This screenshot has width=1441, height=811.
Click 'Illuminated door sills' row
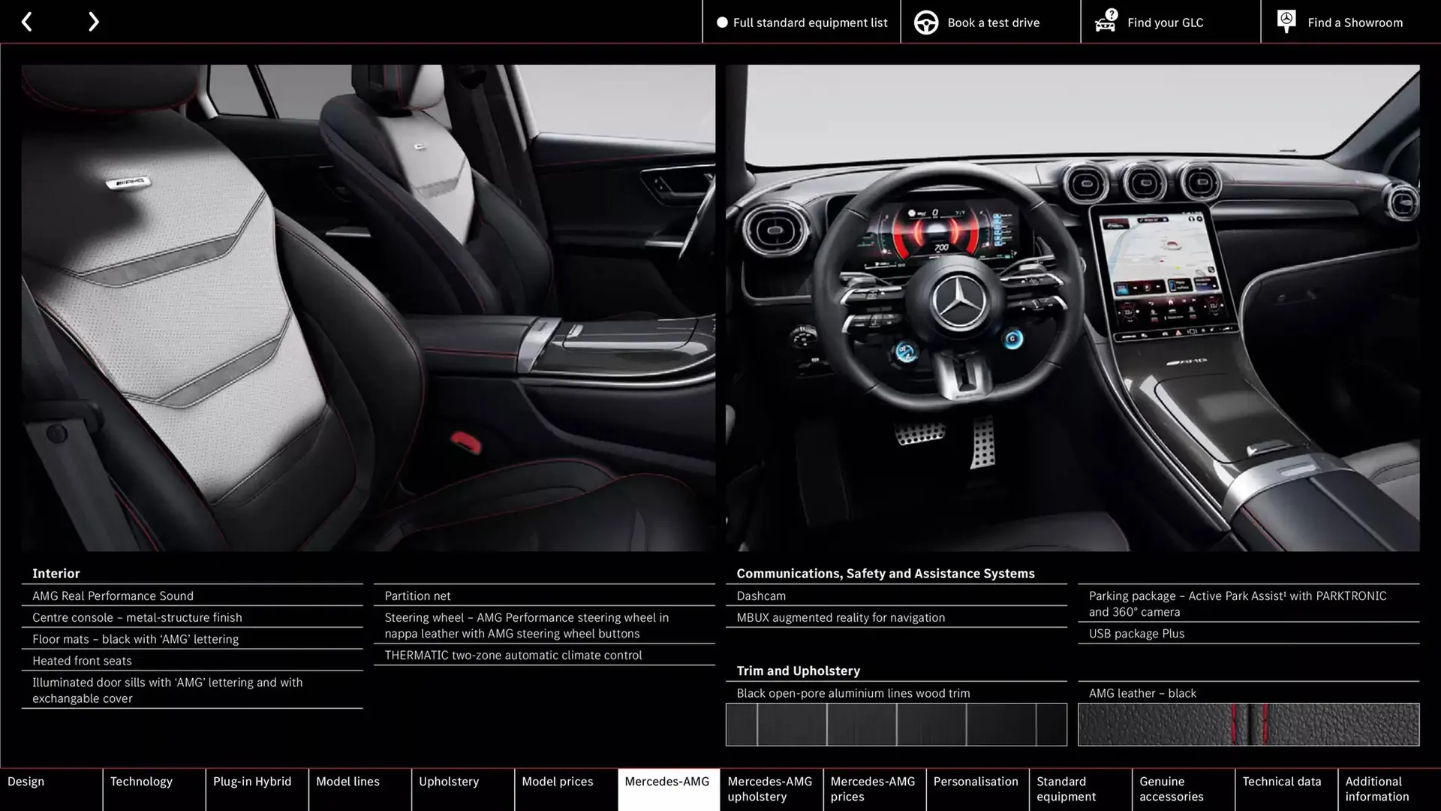click(192, 690)
